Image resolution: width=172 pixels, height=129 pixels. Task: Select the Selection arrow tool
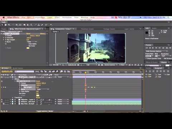[2, 25]
